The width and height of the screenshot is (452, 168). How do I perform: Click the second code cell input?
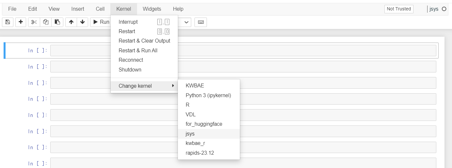click(x=243, y=67)
